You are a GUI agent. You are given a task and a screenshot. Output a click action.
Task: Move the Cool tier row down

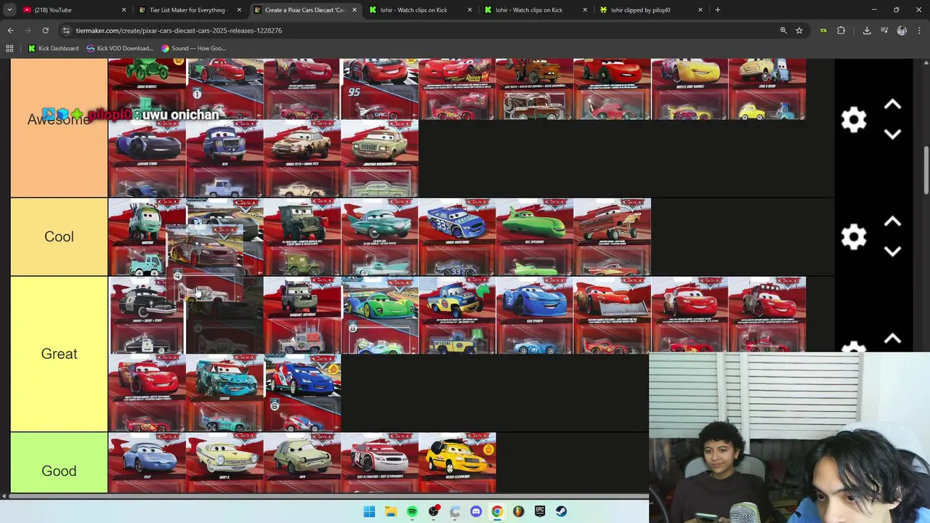[x=892, y=251]
